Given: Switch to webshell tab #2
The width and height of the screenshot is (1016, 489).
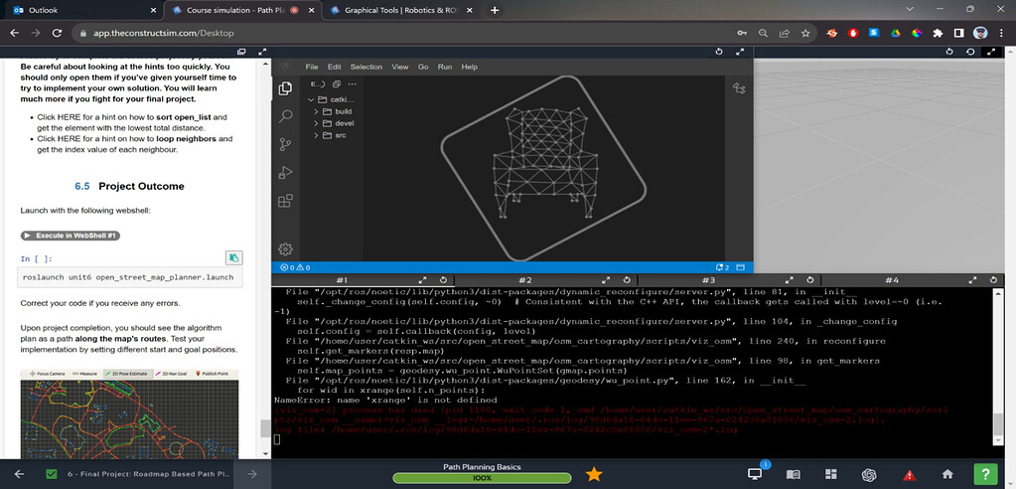Looking at the screenshot, I should click(x=524, y=280).
